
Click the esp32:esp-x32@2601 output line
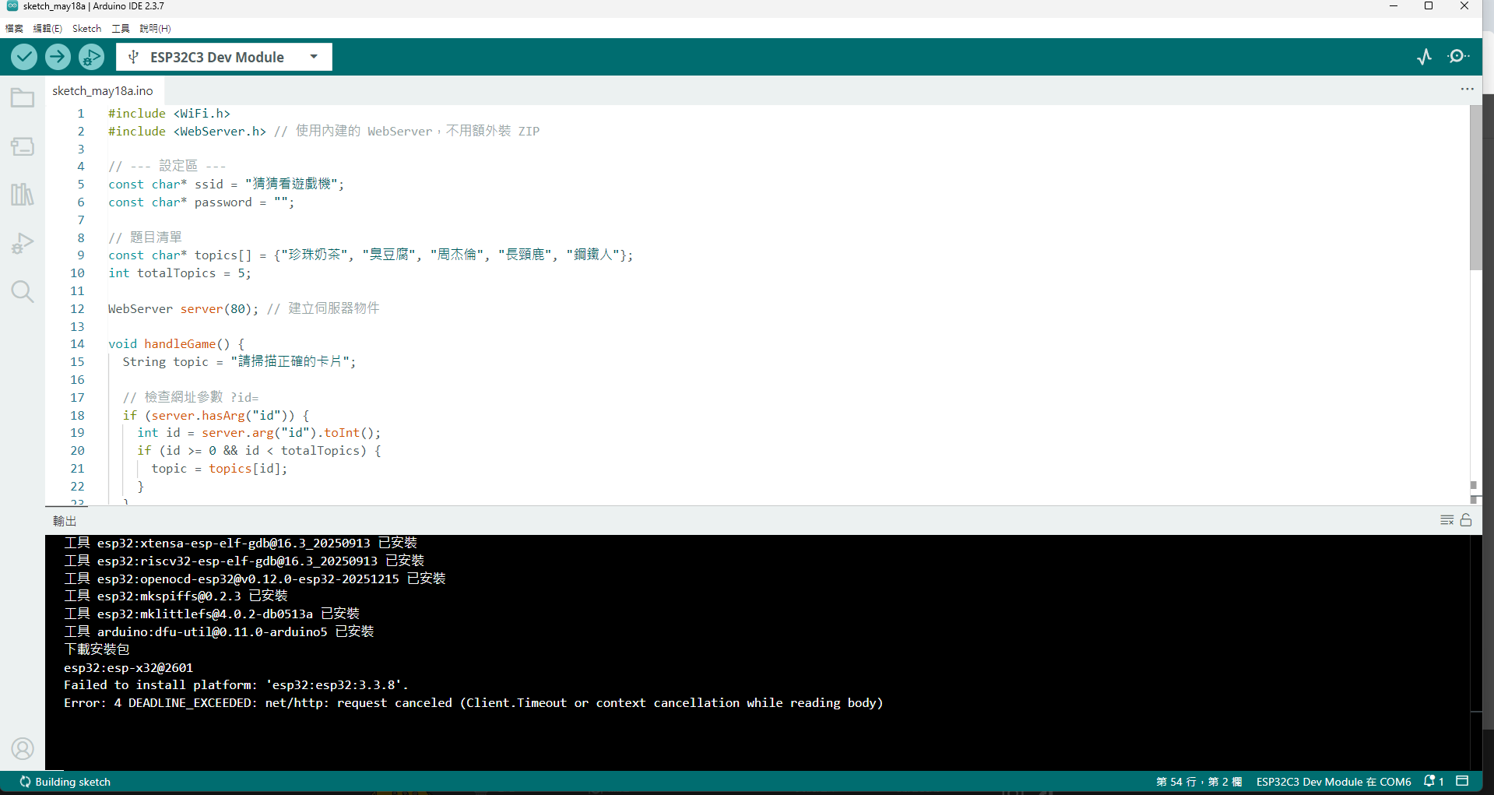pyautogui.click(x=128, y=668)
